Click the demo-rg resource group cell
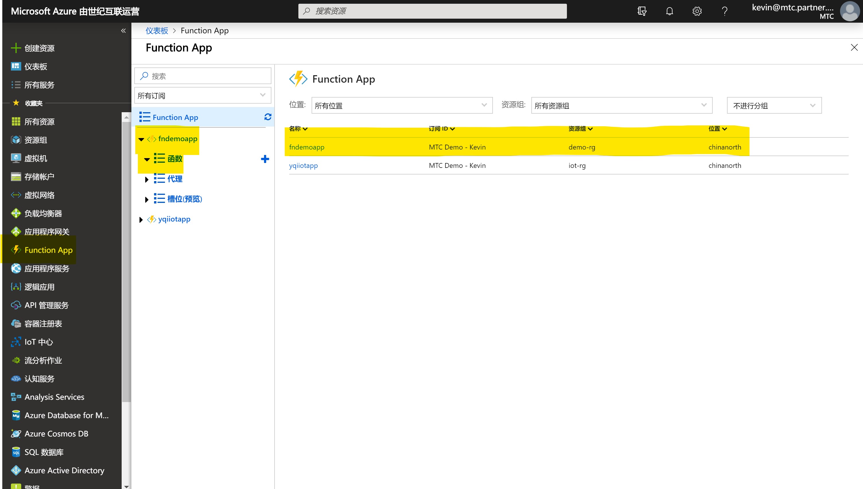863x489 pixels. click(581, 147)
